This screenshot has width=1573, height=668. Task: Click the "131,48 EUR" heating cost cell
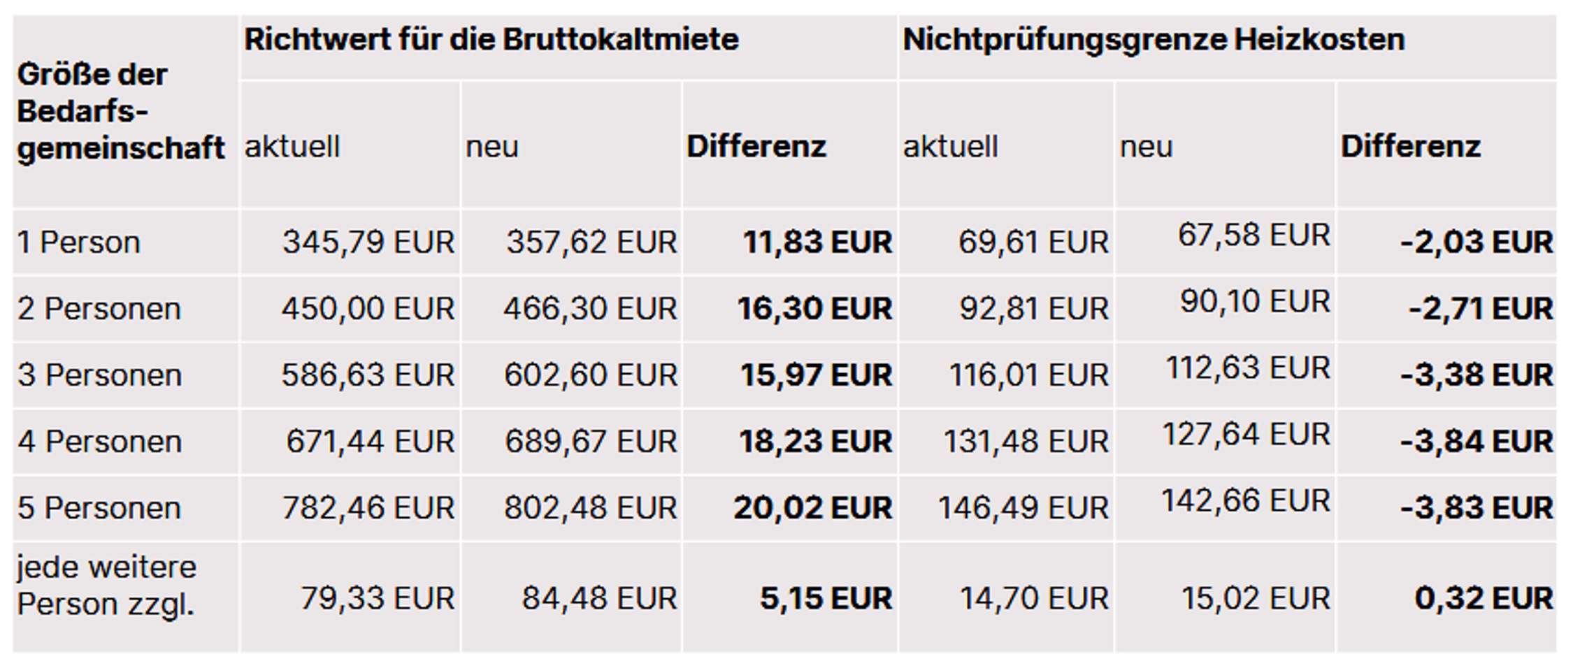(x=1026, y=442)
